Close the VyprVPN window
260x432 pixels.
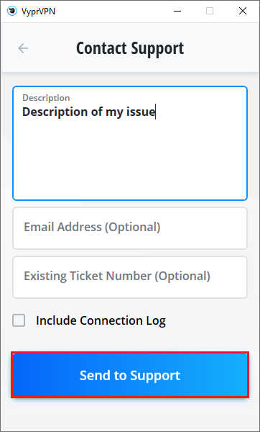point(243,11)
